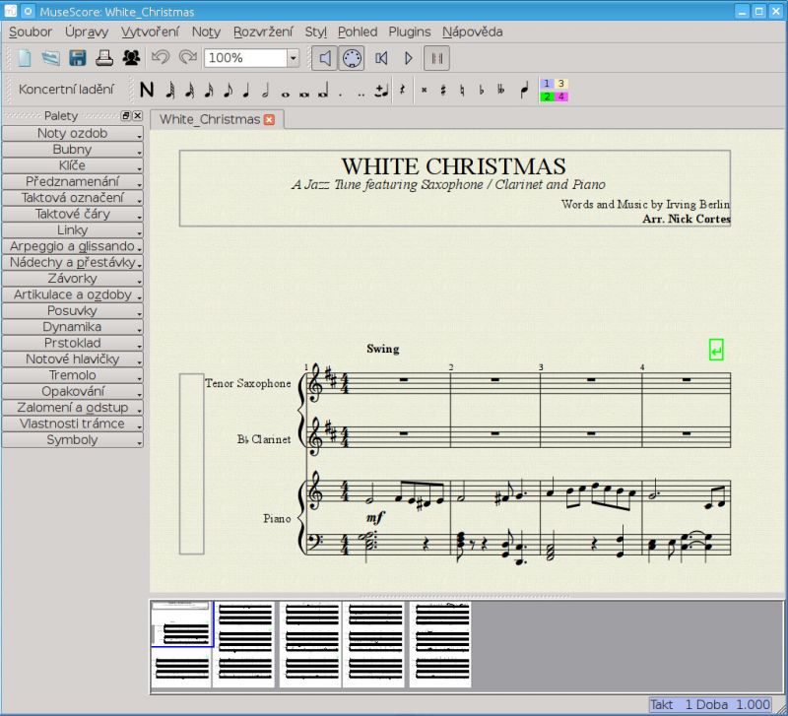Select longa note duration
This screenshot has height=716, width=788.
[323, 91]
